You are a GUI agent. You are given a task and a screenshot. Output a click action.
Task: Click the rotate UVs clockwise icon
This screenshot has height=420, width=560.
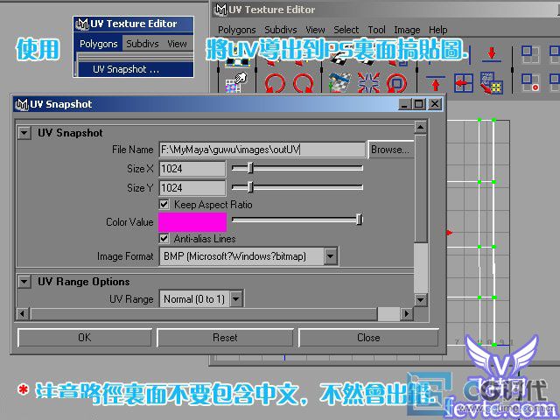(x=304, y=83)
